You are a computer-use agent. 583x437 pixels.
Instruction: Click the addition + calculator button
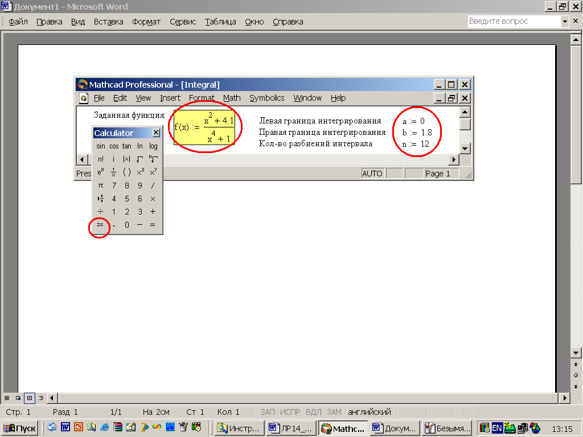[x=153, y=212]
